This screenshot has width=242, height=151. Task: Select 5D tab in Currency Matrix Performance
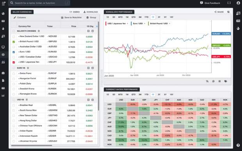pyautogui.click(x=114, y=95)
